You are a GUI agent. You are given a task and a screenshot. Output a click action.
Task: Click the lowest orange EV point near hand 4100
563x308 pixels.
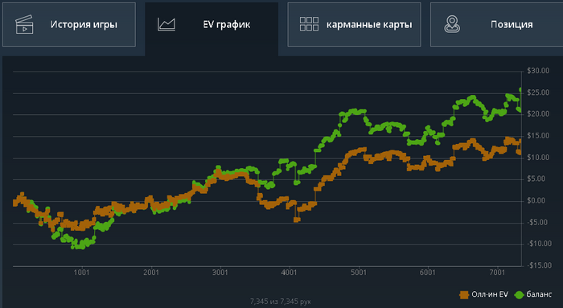297,220
